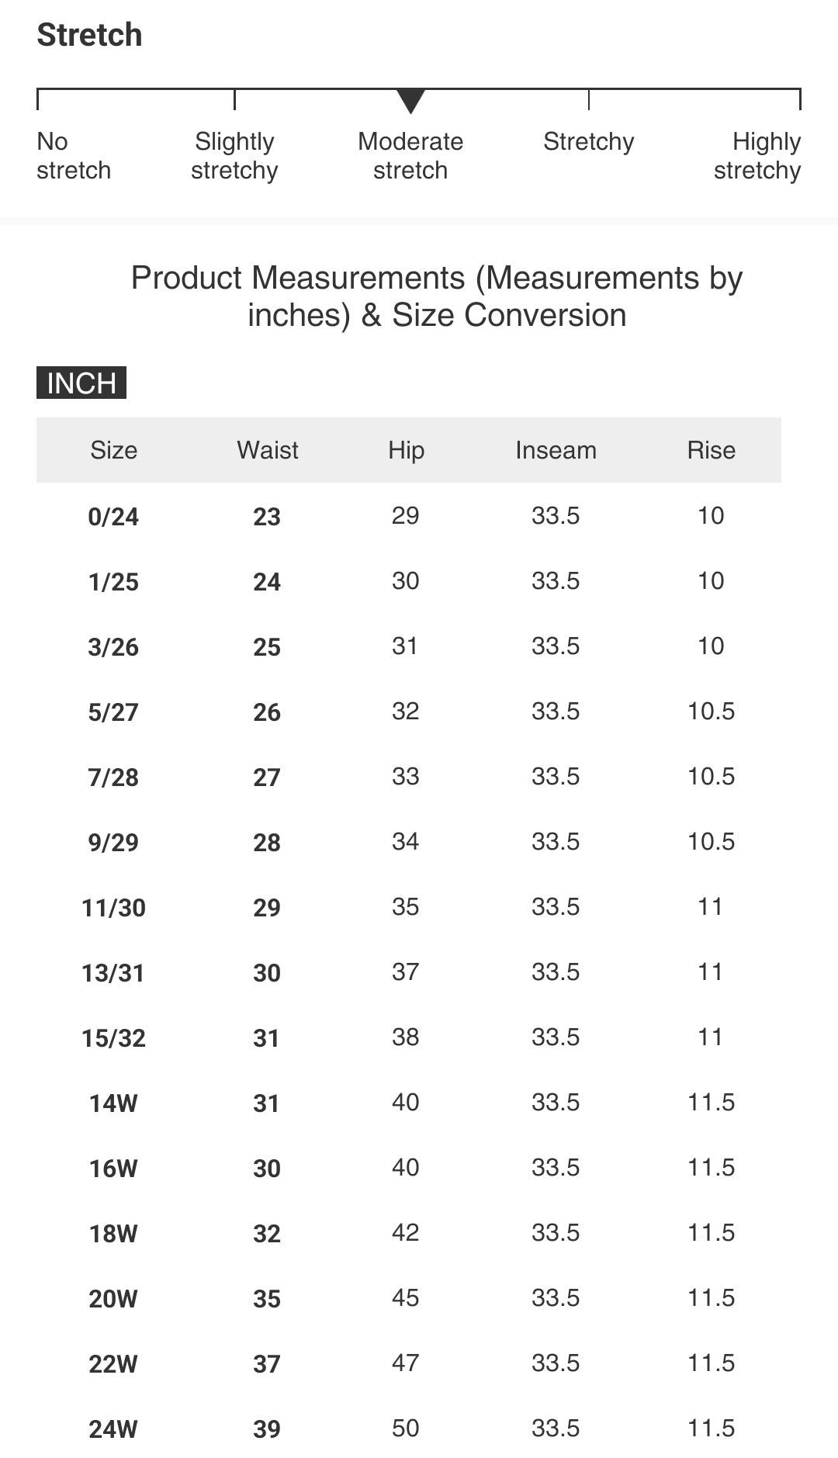The image size is (838, 1458).
Task: Click hip value 45 for 20W
Action: 405,1297
